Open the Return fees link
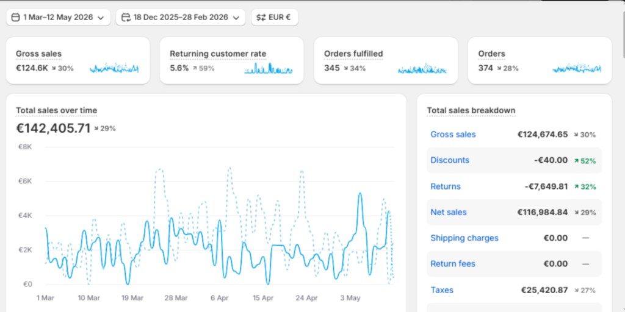The image size is (625, 312). coord(453,264)
